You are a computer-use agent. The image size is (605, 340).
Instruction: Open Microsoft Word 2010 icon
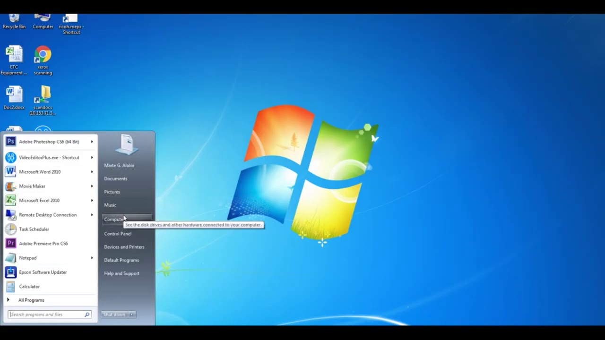10,172
